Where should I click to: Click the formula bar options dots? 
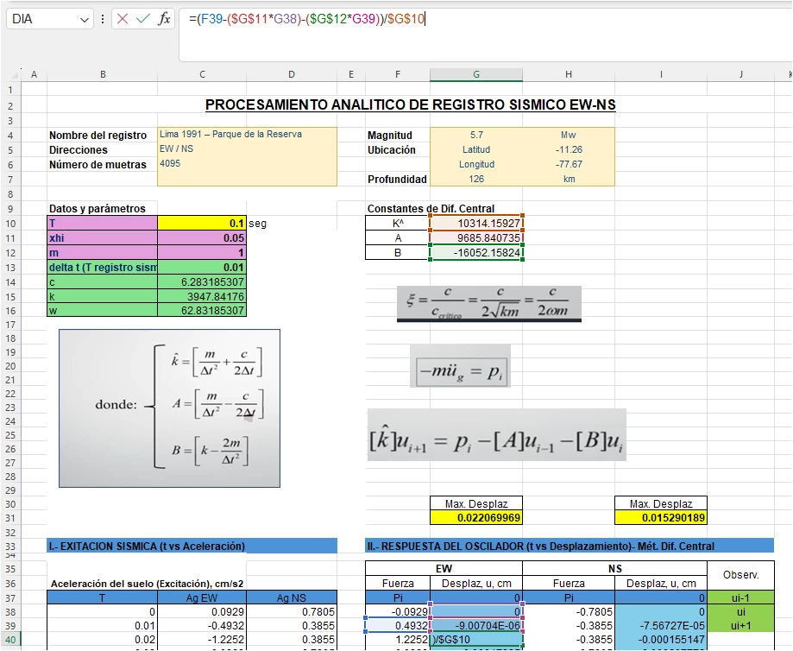103,19
